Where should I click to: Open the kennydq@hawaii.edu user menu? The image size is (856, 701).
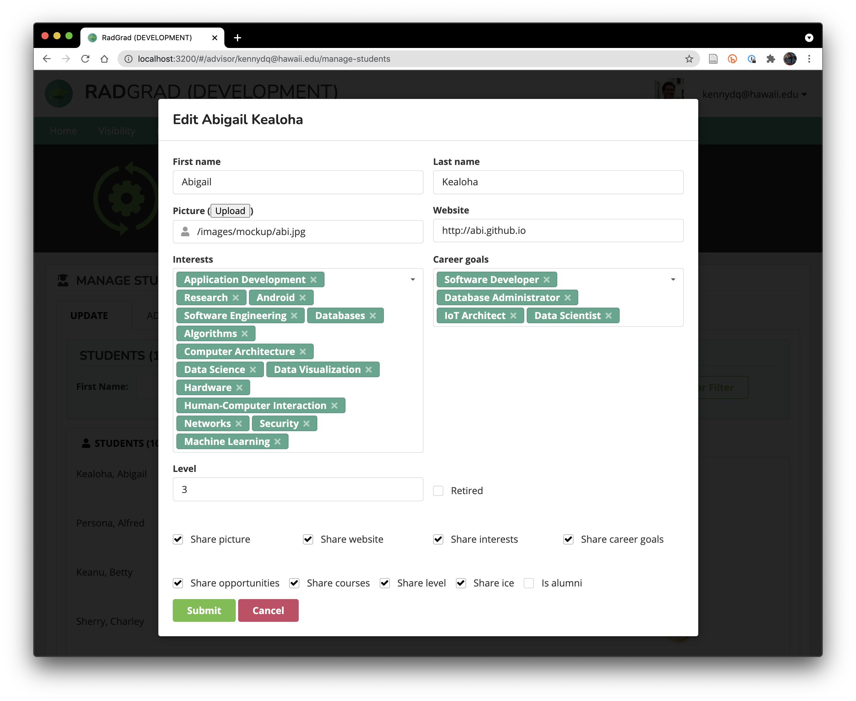754,94
